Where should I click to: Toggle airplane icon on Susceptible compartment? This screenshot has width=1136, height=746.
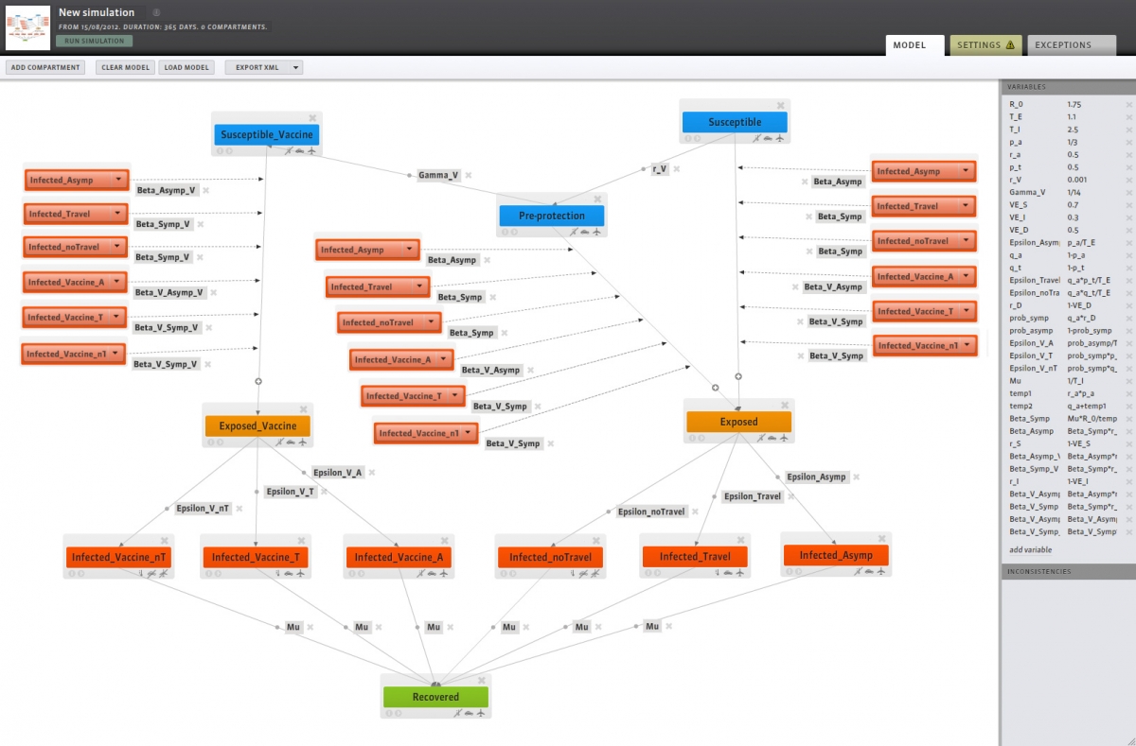click(780, 138)
